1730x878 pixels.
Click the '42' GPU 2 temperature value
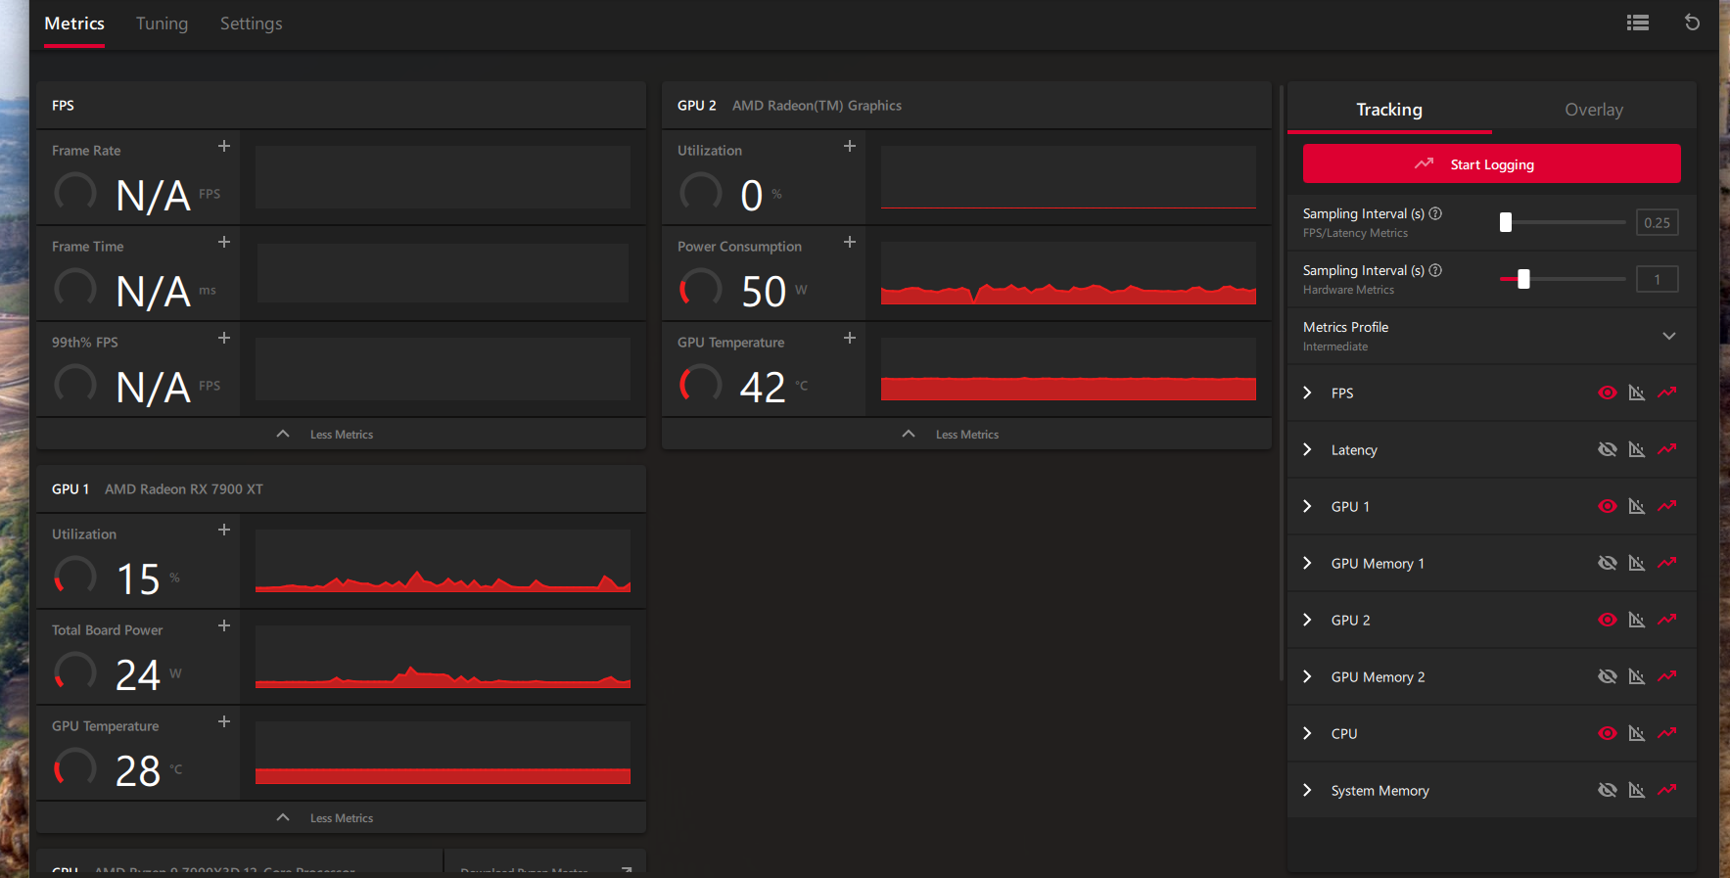tap(763, 387)
